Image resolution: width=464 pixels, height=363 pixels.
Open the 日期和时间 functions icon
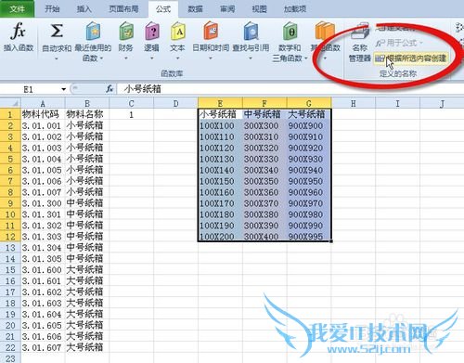click(x=211, y=32)
